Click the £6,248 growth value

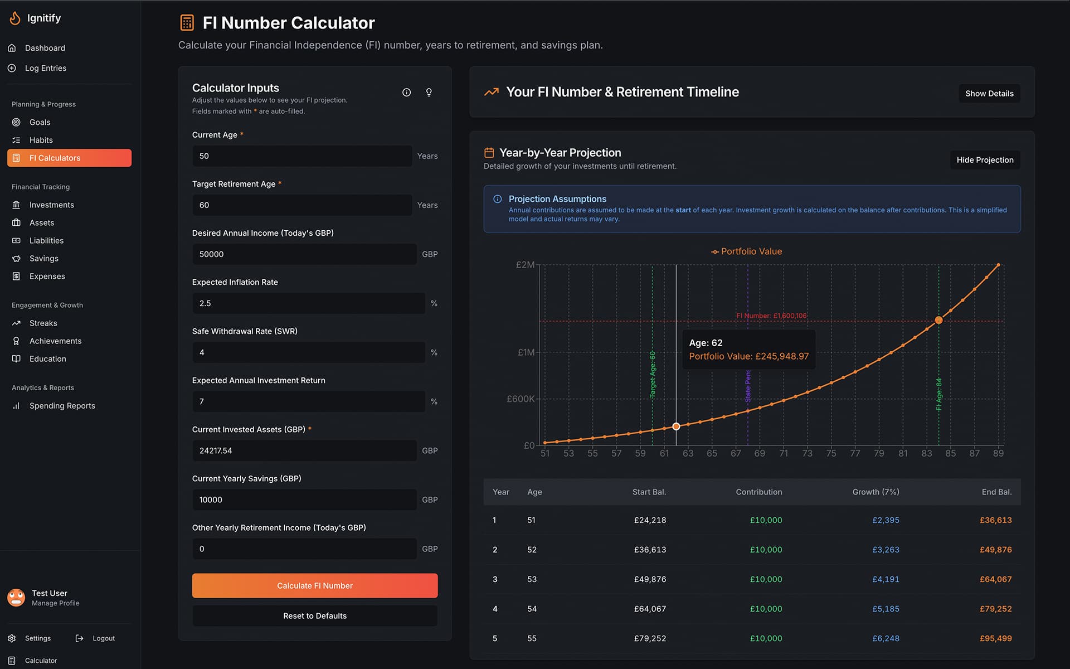click(886, 638)
